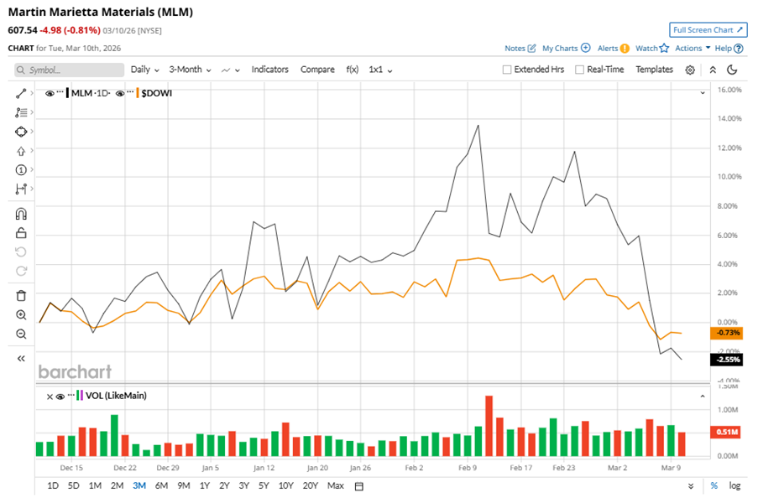Hide the MLM series using eye icon
The width and height of the screenshot is (758, 503).
click(x=50, y=93)
